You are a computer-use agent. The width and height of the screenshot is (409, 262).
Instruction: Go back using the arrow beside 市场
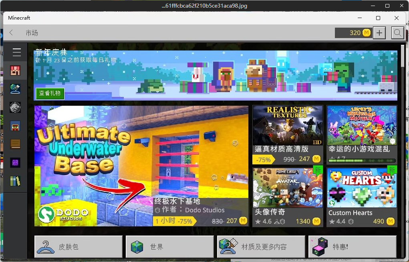11,32
